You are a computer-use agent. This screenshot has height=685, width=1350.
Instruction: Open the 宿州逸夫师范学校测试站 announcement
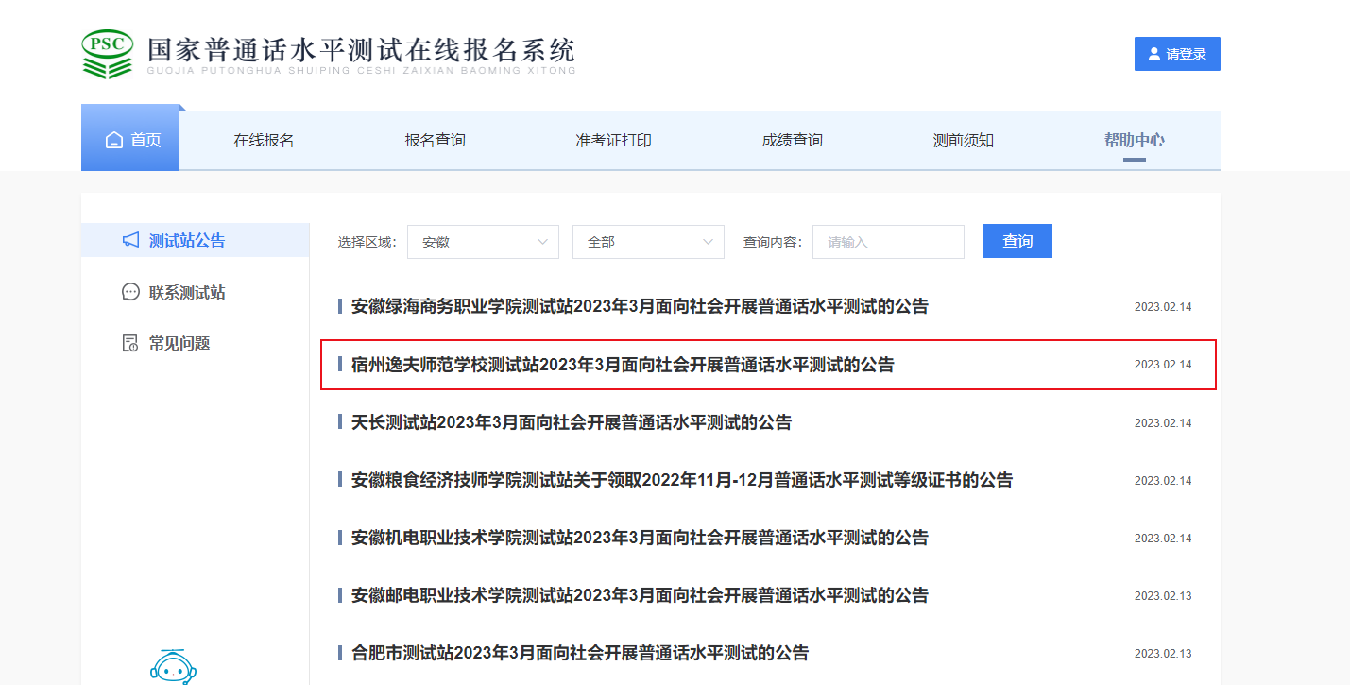pyautogui.click(x=623, y=365)
